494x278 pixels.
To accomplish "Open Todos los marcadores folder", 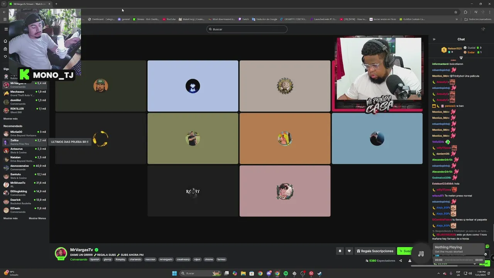I will coord(478,19).
